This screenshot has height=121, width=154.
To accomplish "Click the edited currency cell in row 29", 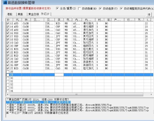I will [x=59, y=75].
